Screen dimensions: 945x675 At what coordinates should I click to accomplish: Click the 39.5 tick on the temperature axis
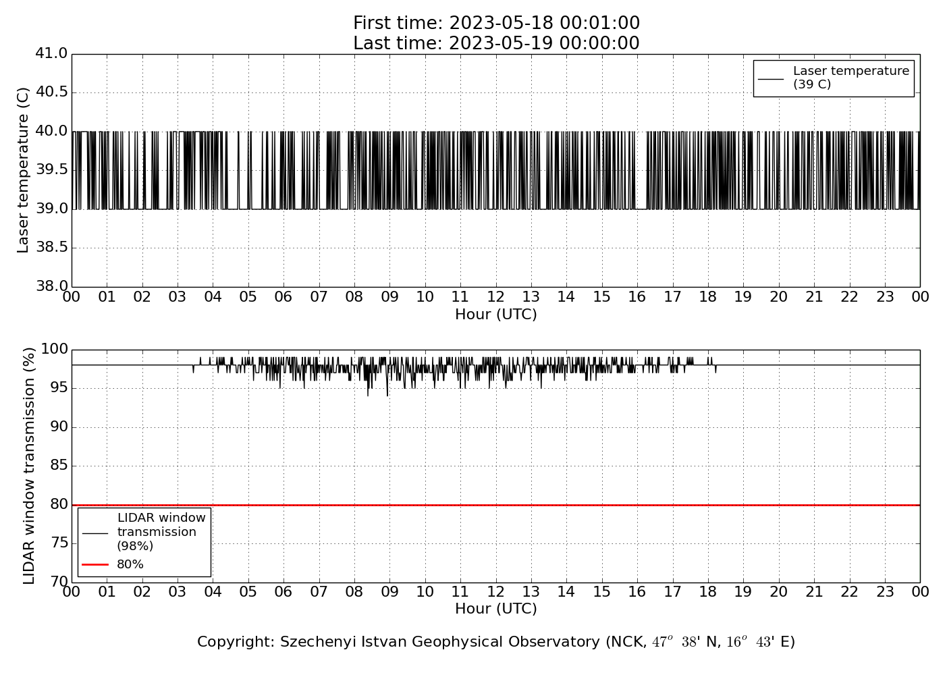(51, 170)
